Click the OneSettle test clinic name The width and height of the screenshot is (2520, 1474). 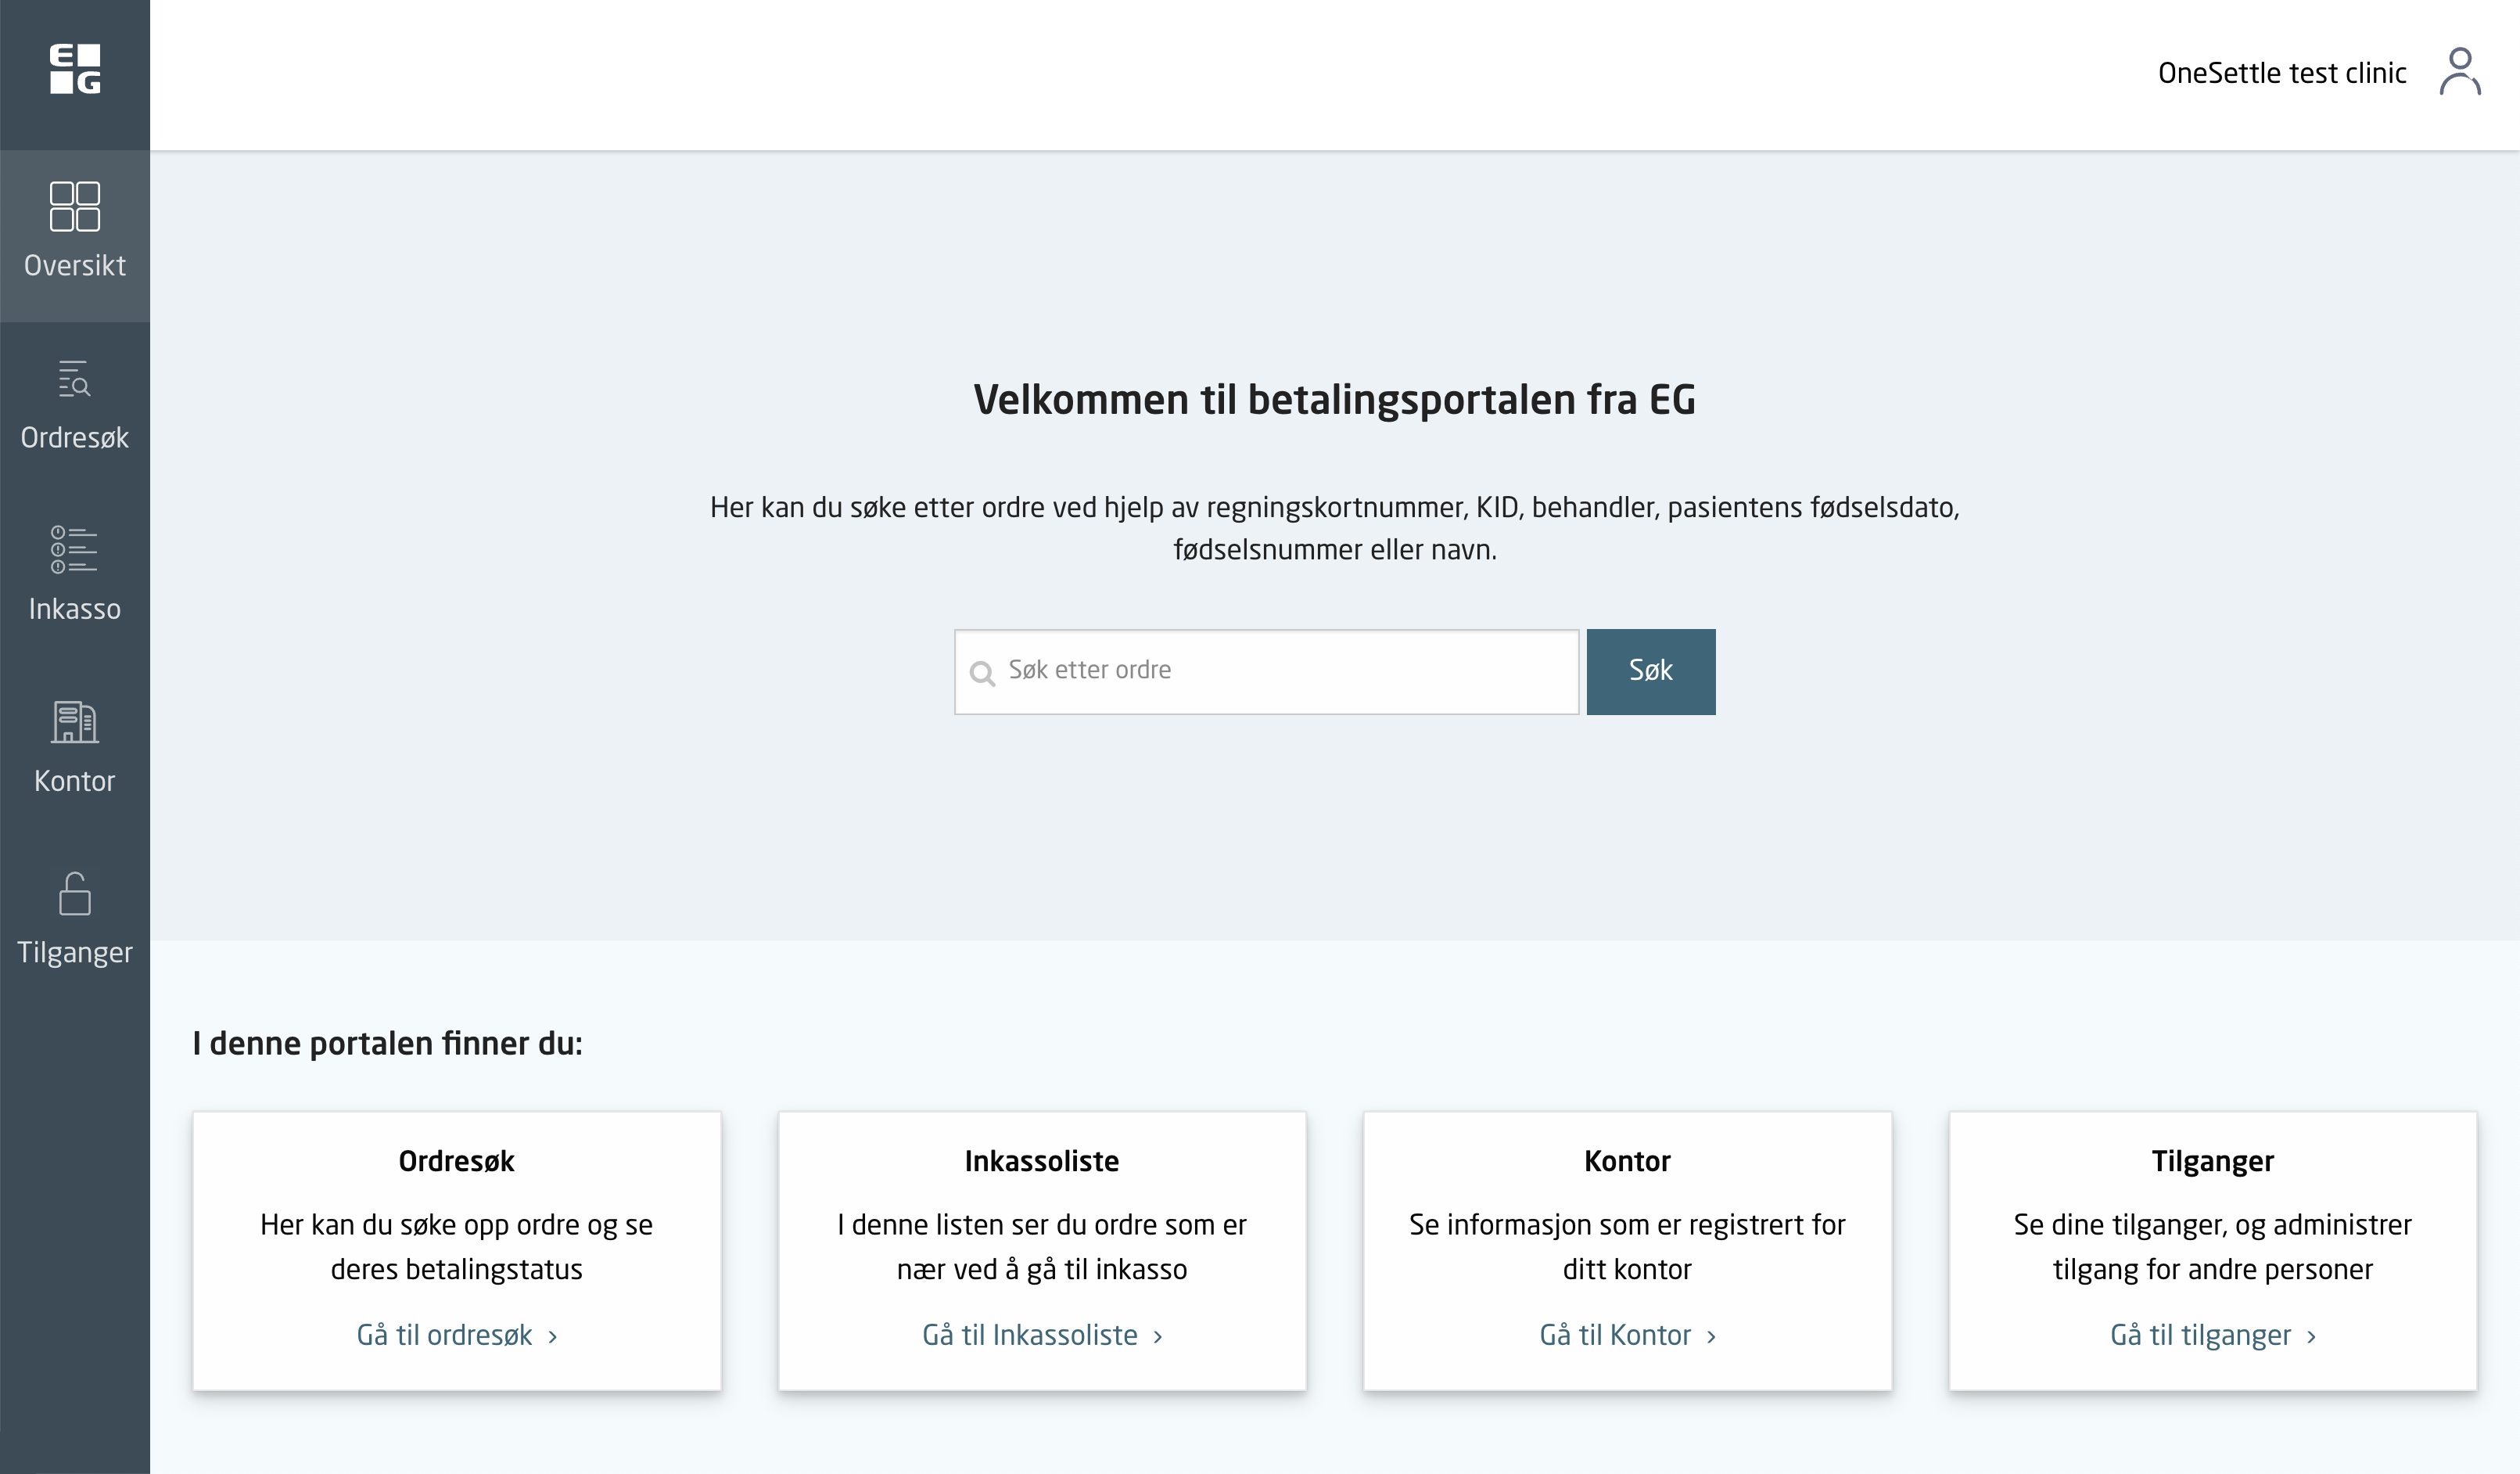(2281, 73)
